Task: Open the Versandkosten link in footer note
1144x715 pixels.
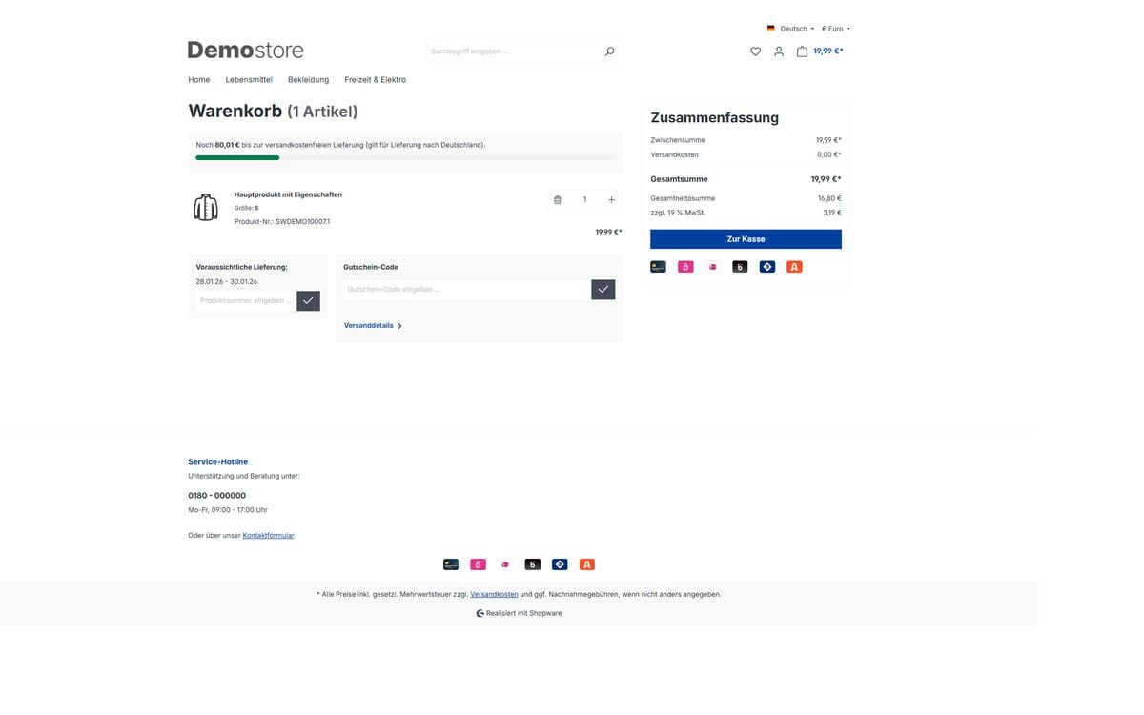Action: [494, 594]
